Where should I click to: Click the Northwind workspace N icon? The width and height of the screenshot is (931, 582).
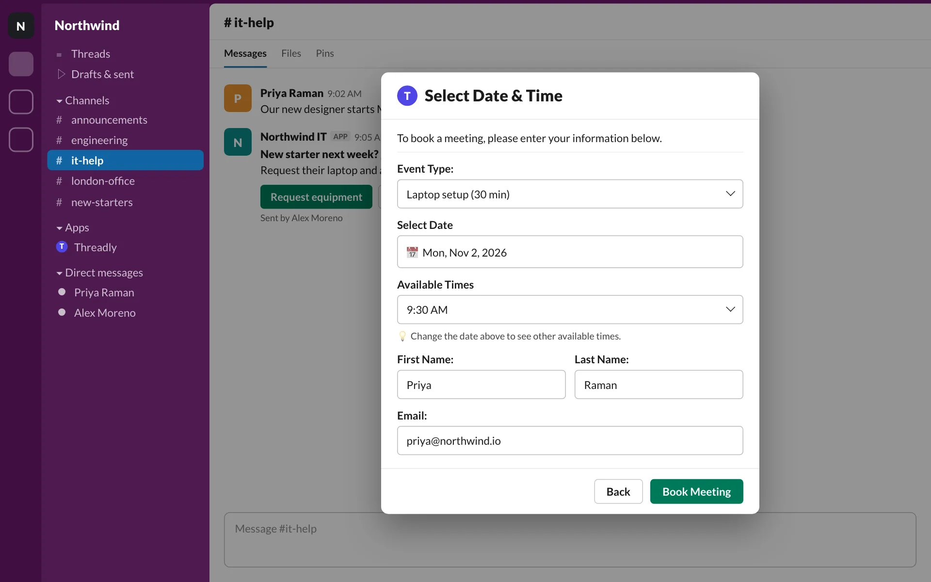[21, 26]
